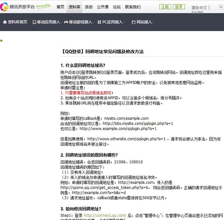Screen dimensions: 224x220
Task: Click heading 3. 如何修改回调地址?
Action: 81,209
